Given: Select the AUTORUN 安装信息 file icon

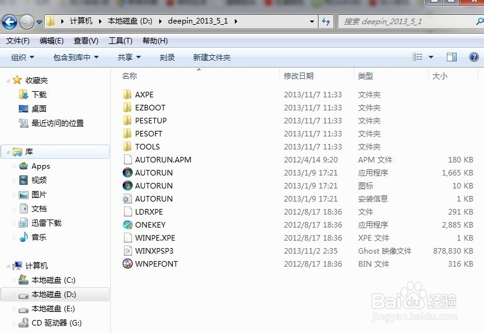Looking at the screenshot, I should 128,198.
